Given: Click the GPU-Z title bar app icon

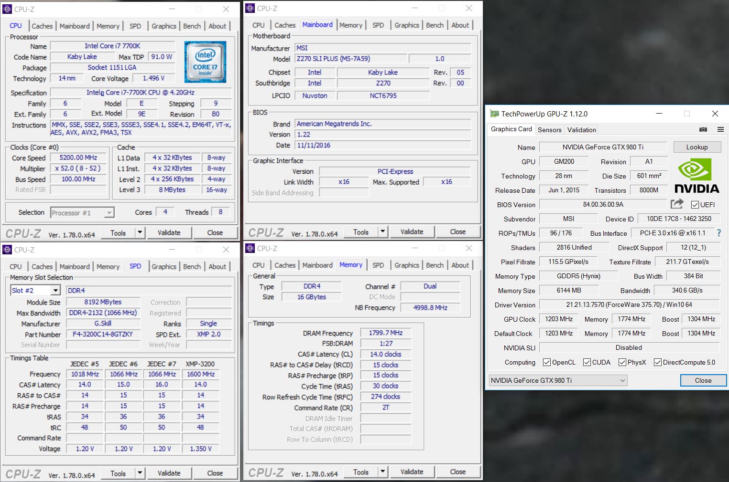Looking at the screenshot, I should 494,114.
